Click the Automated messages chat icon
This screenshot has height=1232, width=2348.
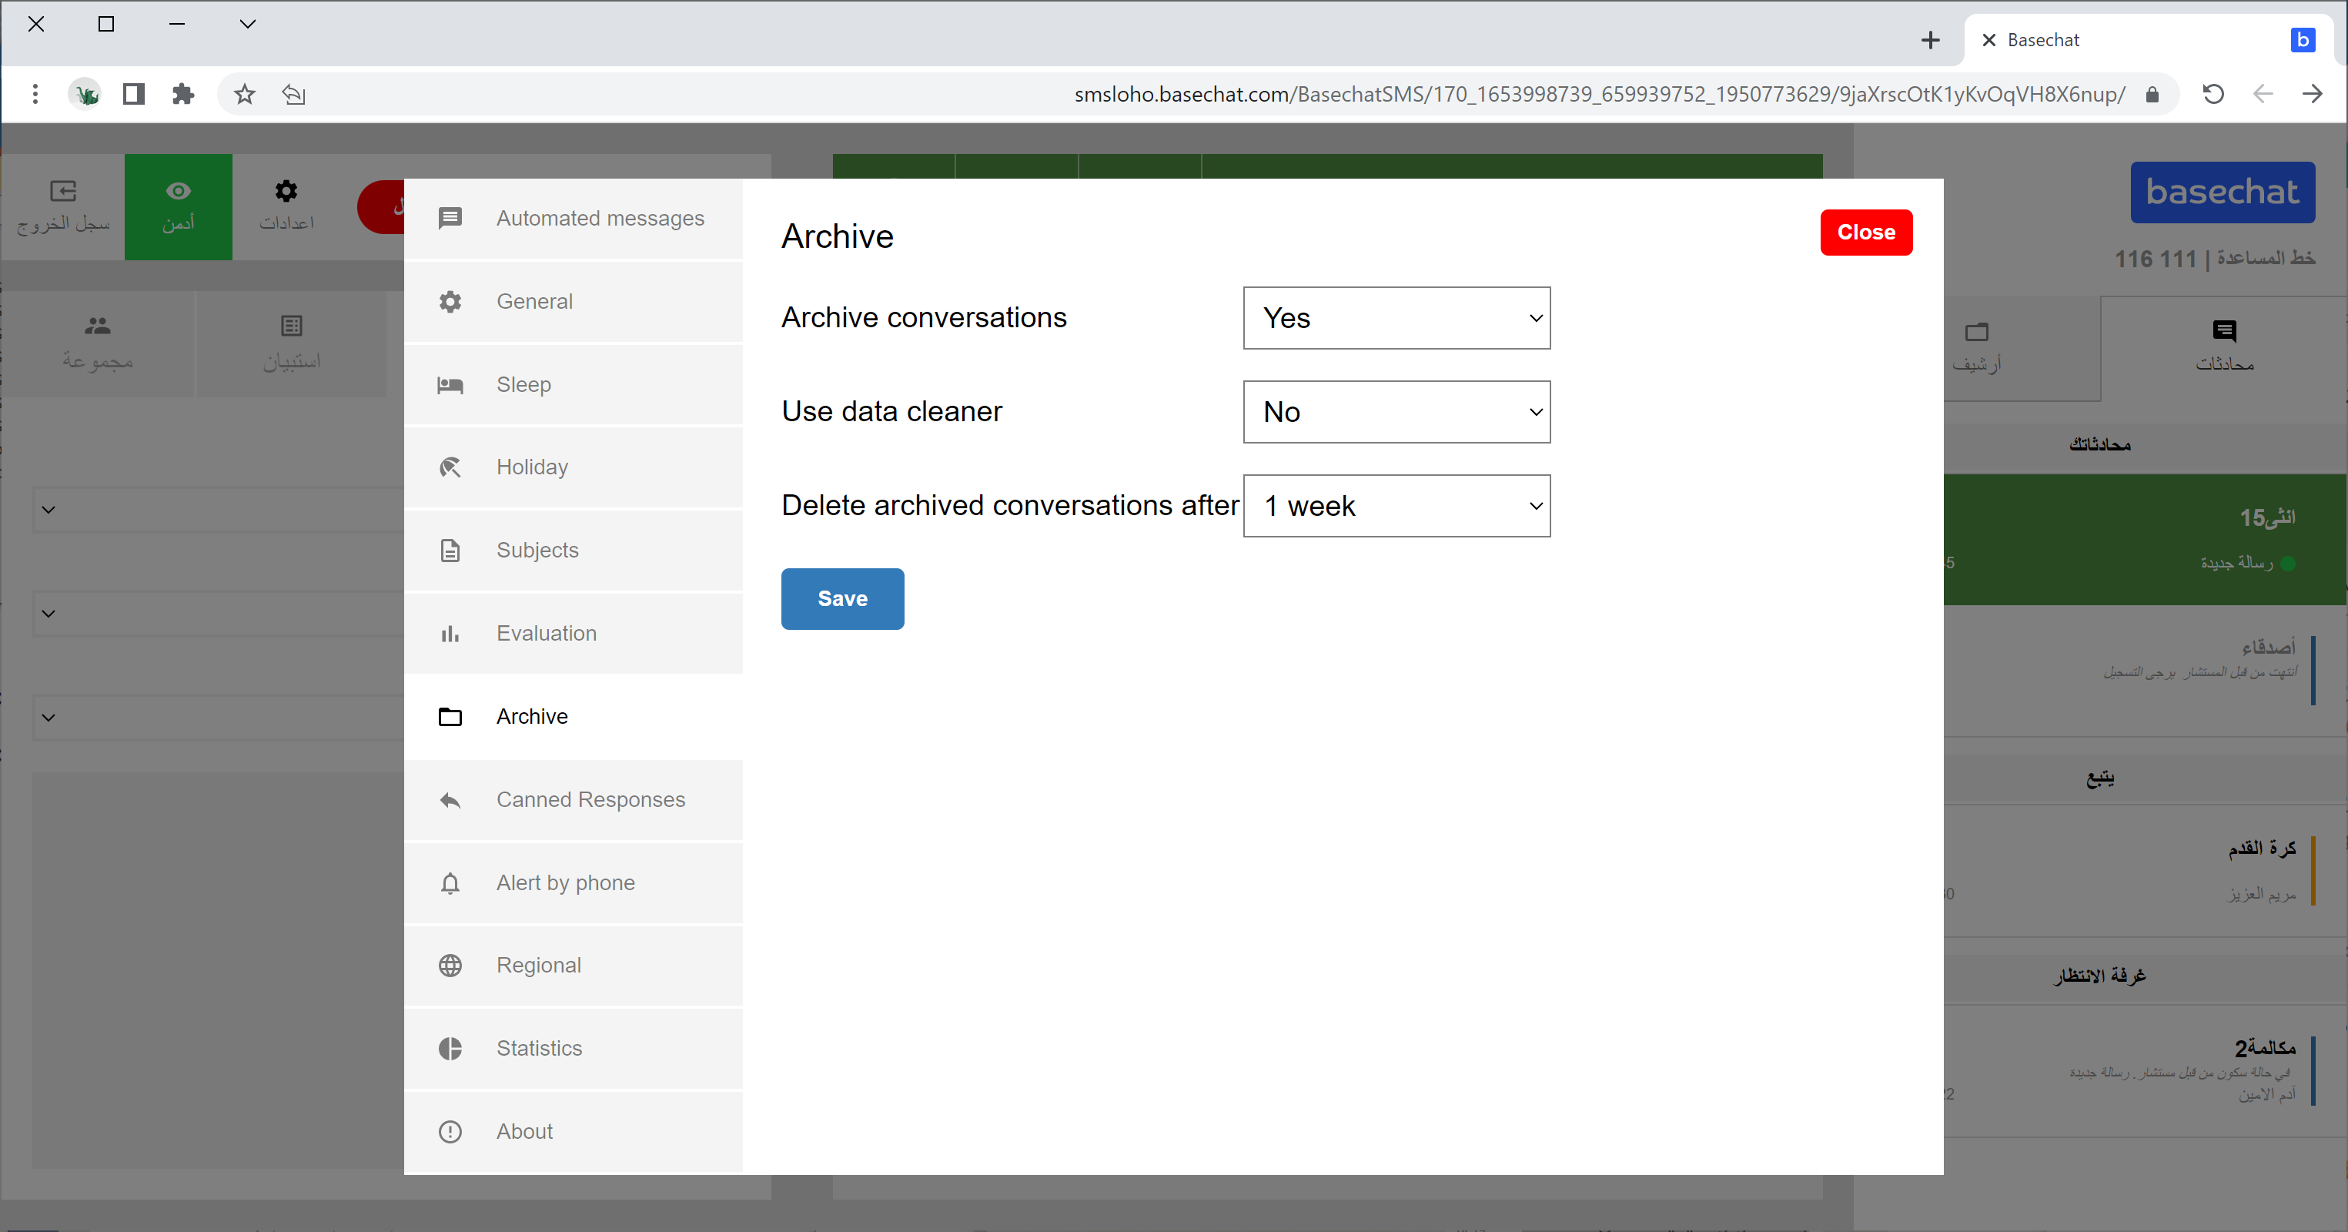tap(450, 218)
